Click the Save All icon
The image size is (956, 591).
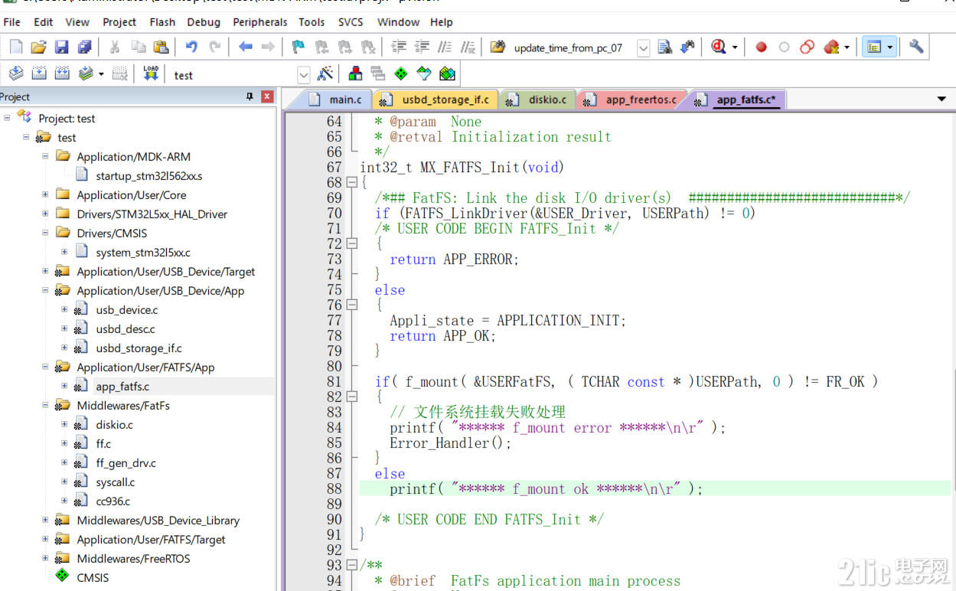[84, 47]
